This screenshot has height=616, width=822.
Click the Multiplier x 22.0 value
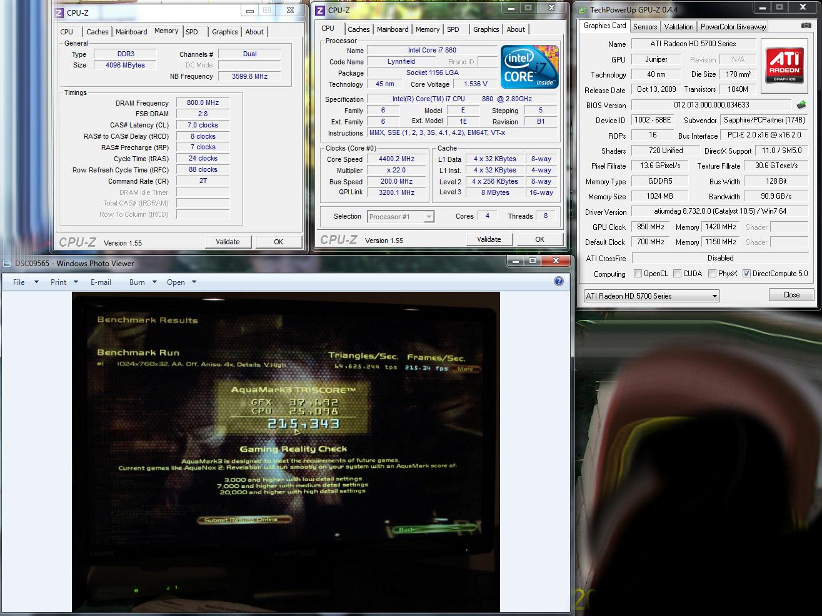[396, 170]
